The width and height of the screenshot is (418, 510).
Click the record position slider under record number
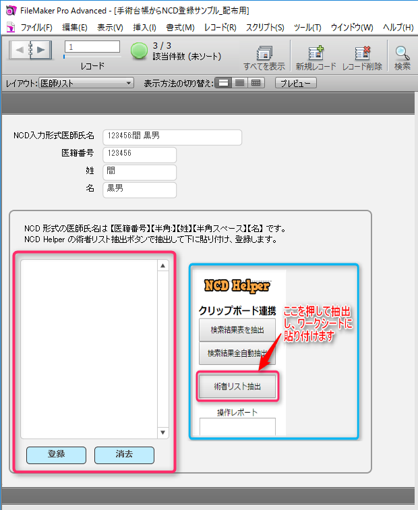point(92,57)
